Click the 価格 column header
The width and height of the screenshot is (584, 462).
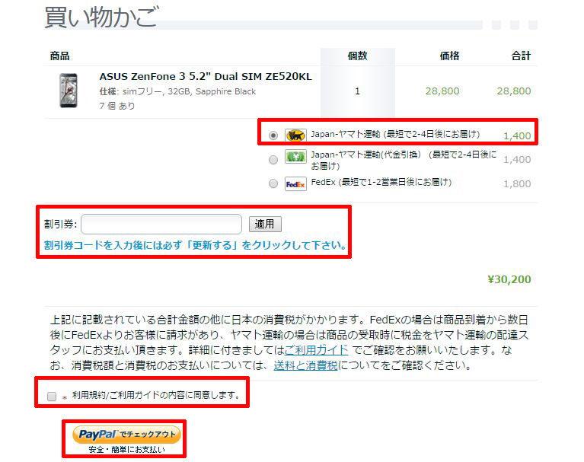pyautogui.click(x=449, y=56)
